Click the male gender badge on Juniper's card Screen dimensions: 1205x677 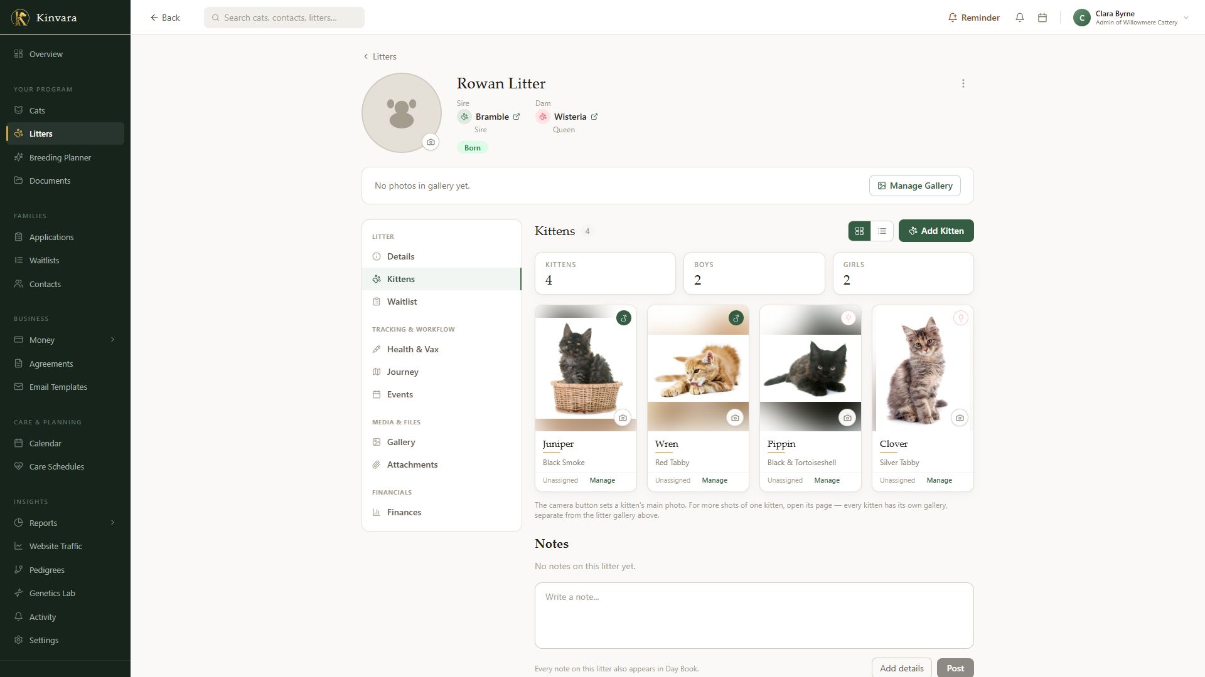point(624,318)
